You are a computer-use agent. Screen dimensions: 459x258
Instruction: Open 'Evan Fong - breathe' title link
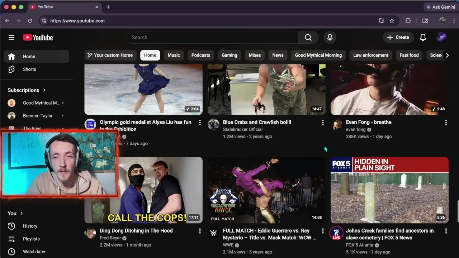click(369, 122)
